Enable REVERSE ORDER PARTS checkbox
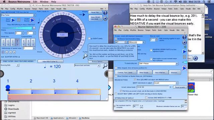The image size is (214, 120). point(151,50)
